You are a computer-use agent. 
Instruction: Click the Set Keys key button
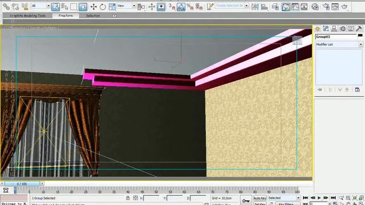(246, 200)
